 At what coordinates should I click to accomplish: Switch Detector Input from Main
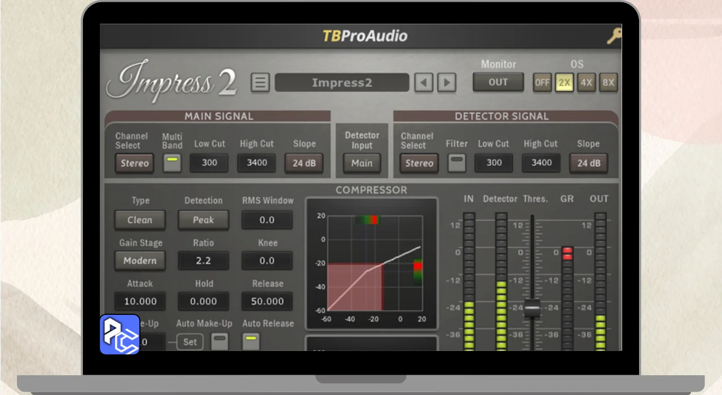click(x=362, y=163)
